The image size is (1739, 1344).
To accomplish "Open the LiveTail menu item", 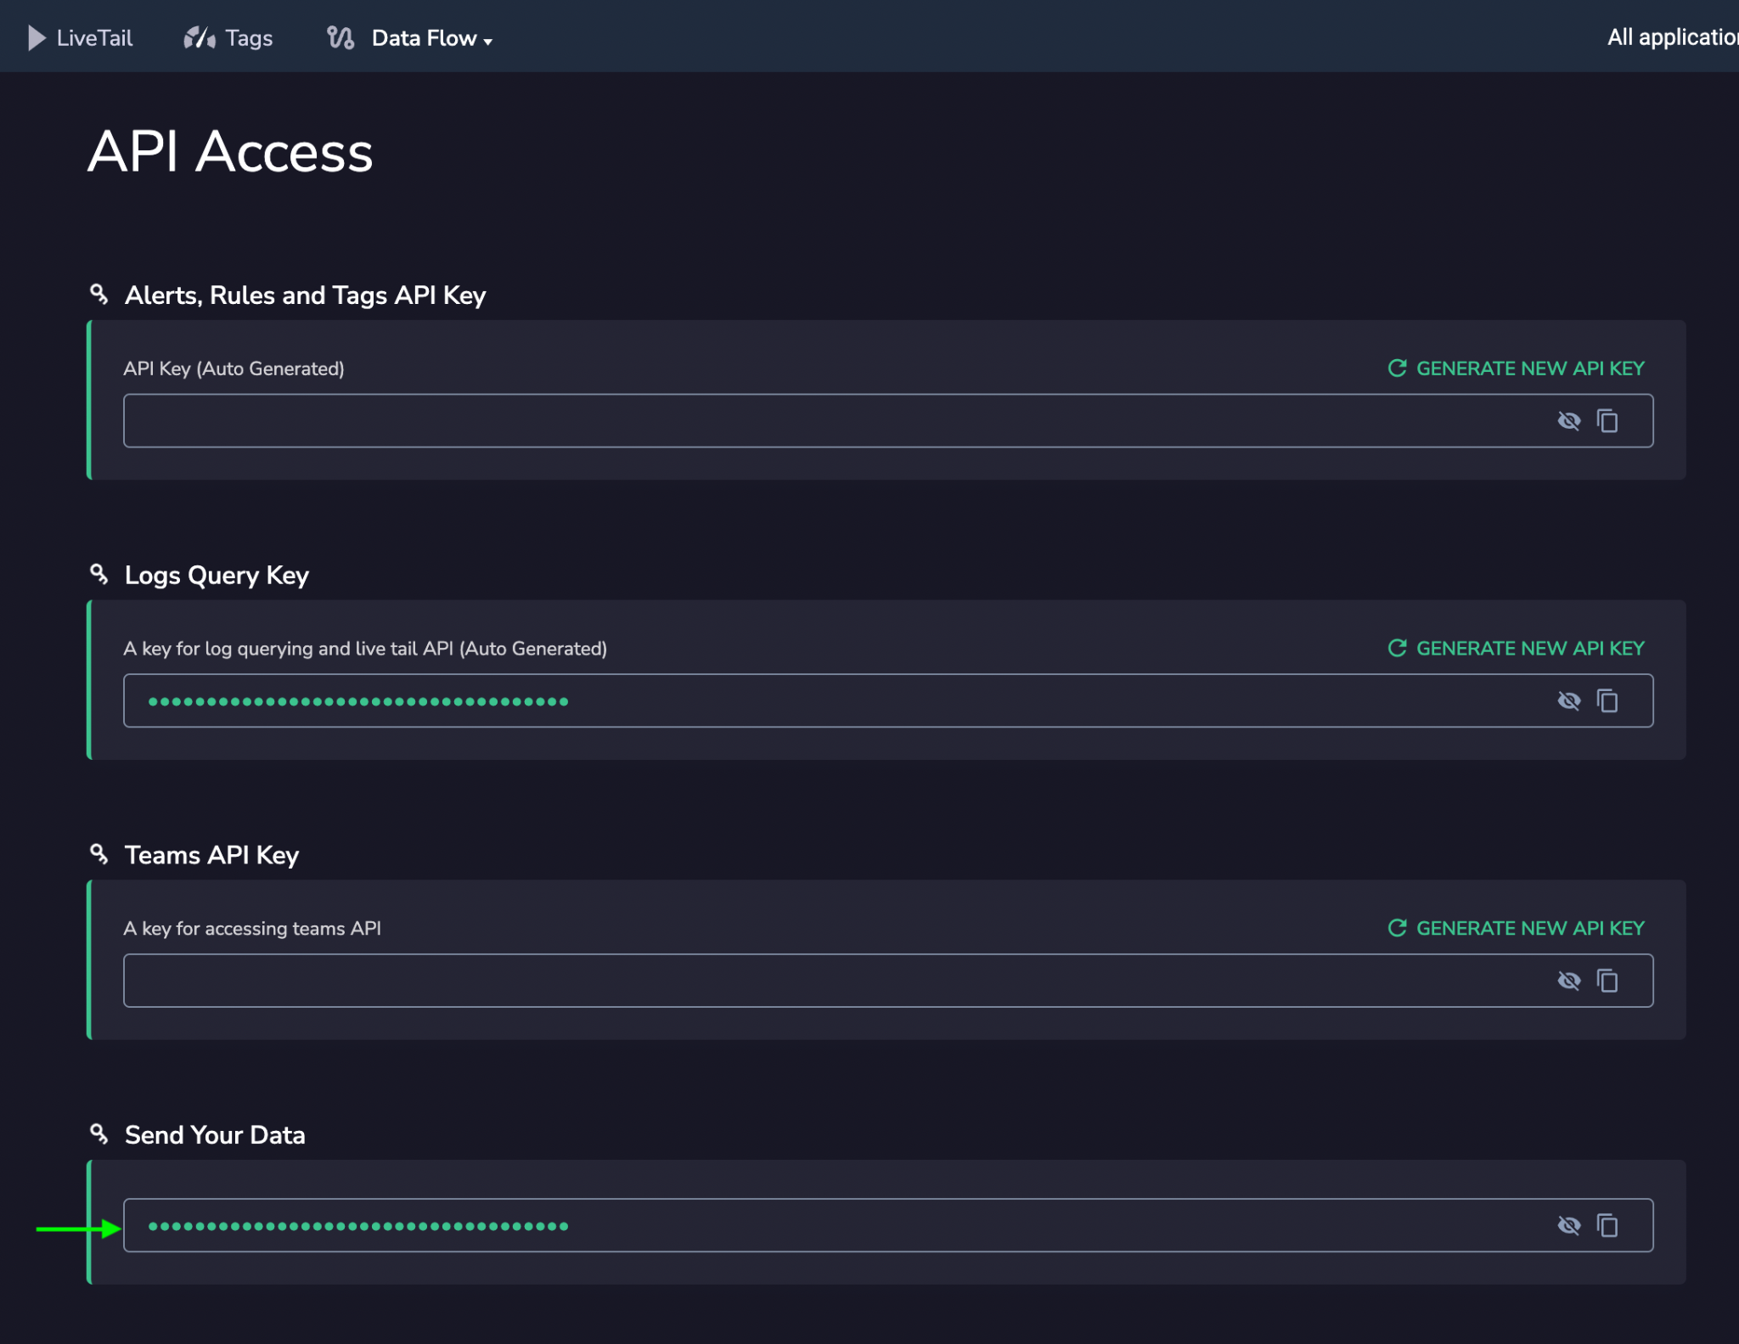I will [x=94, y=38].
